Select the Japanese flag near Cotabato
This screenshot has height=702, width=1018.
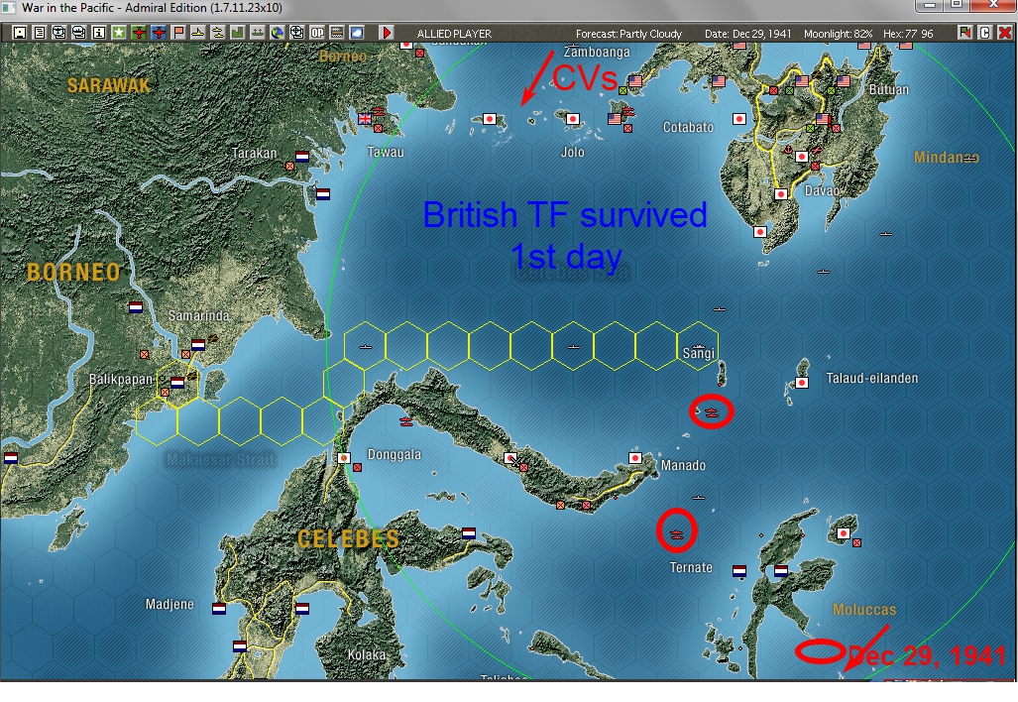(x=738, y=118)
